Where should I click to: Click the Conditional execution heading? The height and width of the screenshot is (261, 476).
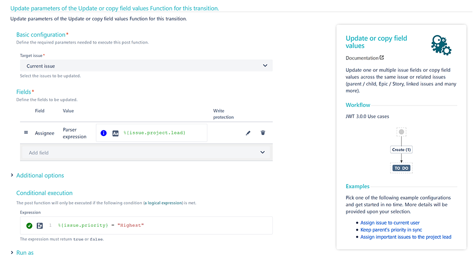[x=44, y=193]
